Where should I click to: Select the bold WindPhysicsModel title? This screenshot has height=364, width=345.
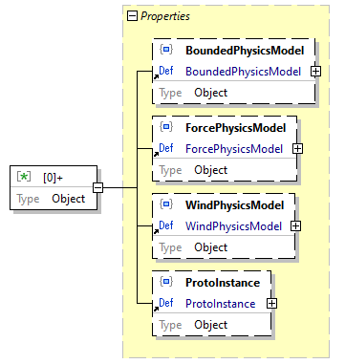(234, 205)
